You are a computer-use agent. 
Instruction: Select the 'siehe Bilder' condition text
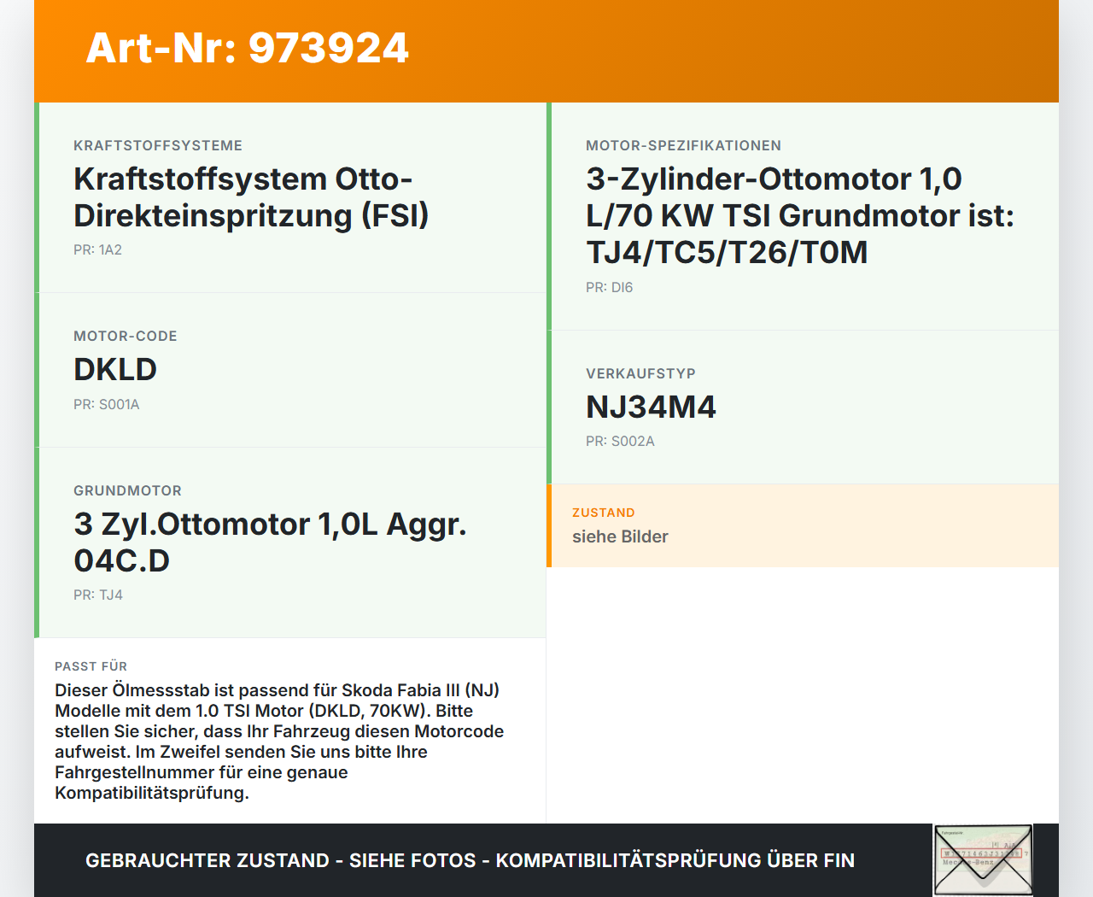coord(620,536)
